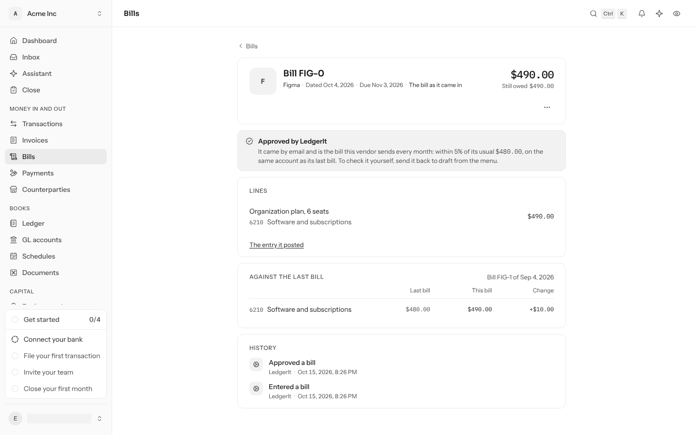The image size is (696, 435).
Task: Click 'Organization plan, 6 seats' line
Action: [289, 211]
